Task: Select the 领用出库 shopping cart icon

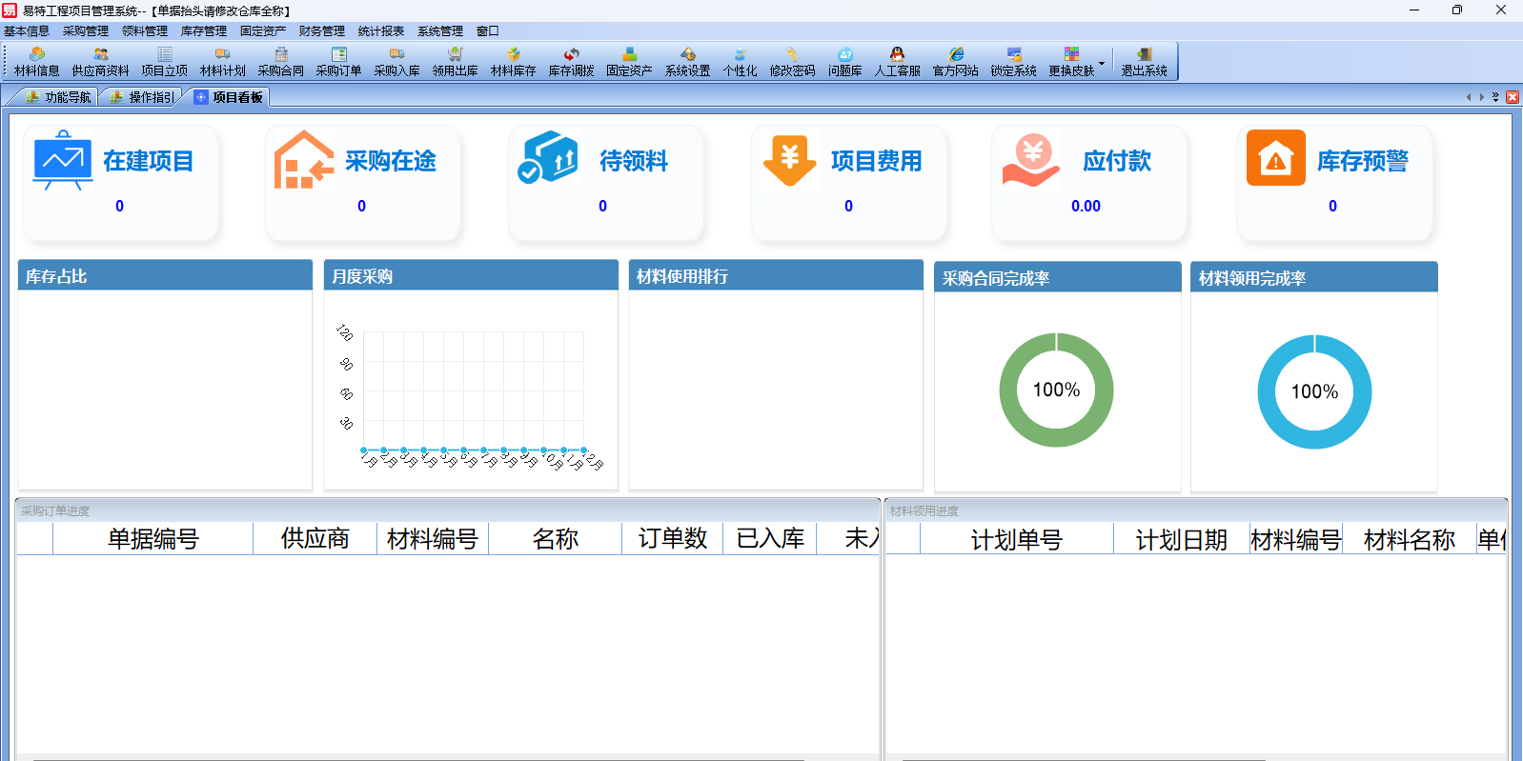Action: coord(455,62)
